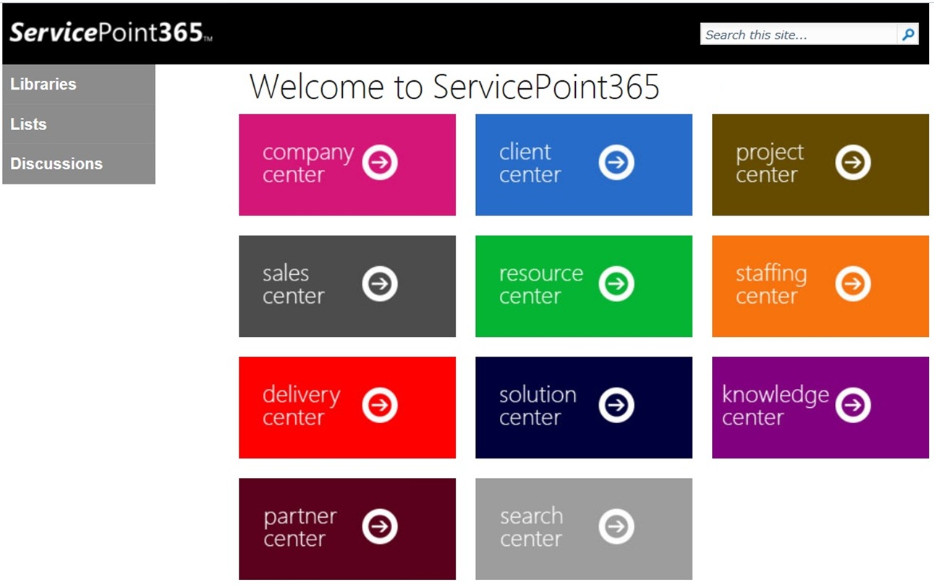Click the knowledge center arrow icon
The width and height of the screenshot is (934, 585).
(x=853, y=406)
